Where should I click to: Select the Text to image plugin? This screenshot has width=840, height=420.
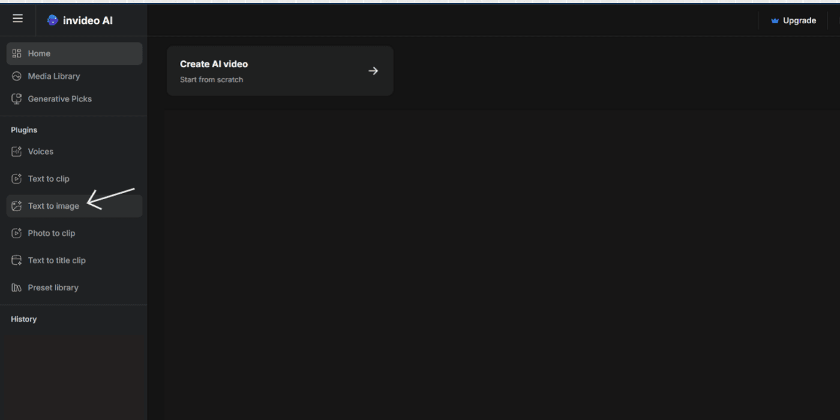(x=53, y=206)
